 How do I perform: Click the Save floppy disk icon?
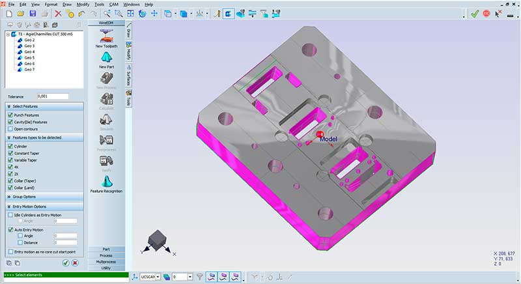pyautogui.click(x=32, y=13)
